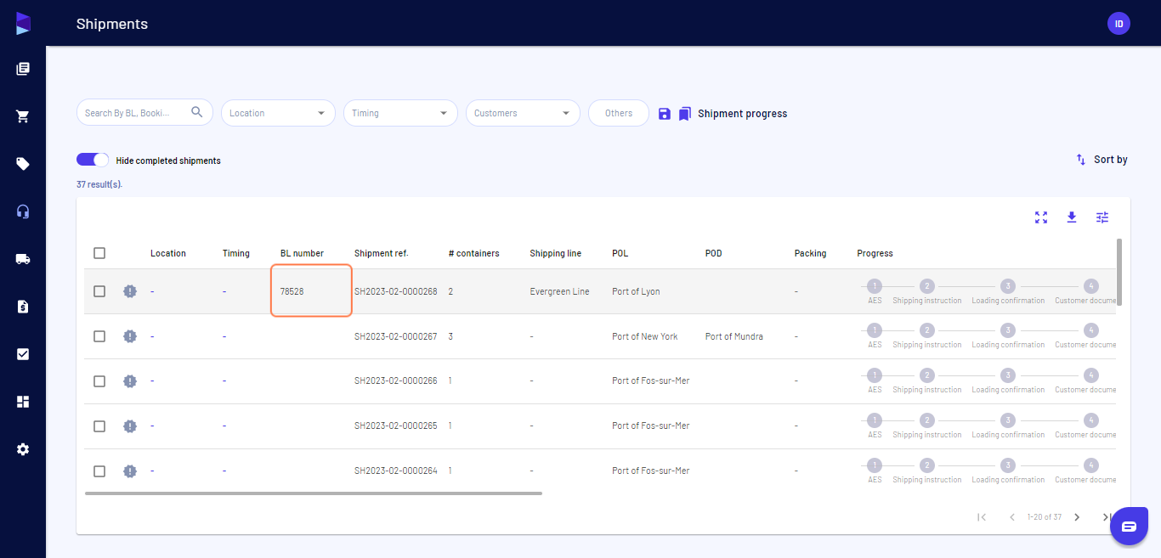Click the download table icon

1072,217
